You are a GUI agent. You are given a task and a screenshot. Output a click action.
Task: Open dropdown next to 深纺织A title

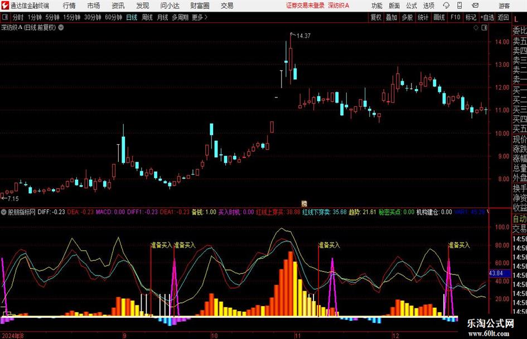[x=61, y=27]
